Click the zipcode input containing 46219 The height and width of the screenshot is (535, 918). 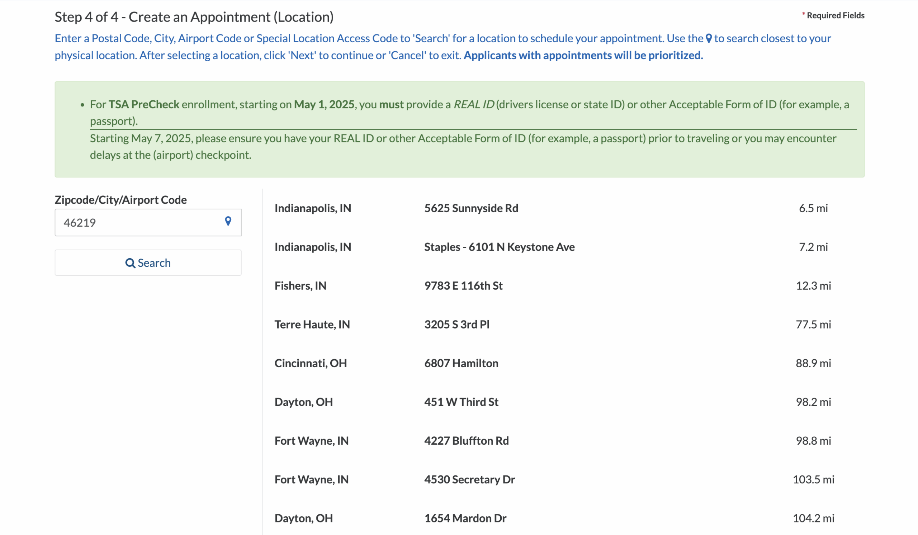[138, 222]
